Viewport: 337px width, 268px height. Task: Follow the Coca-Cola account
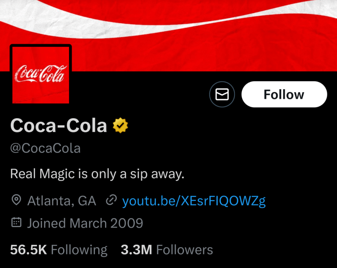click(x=284, y=94)
